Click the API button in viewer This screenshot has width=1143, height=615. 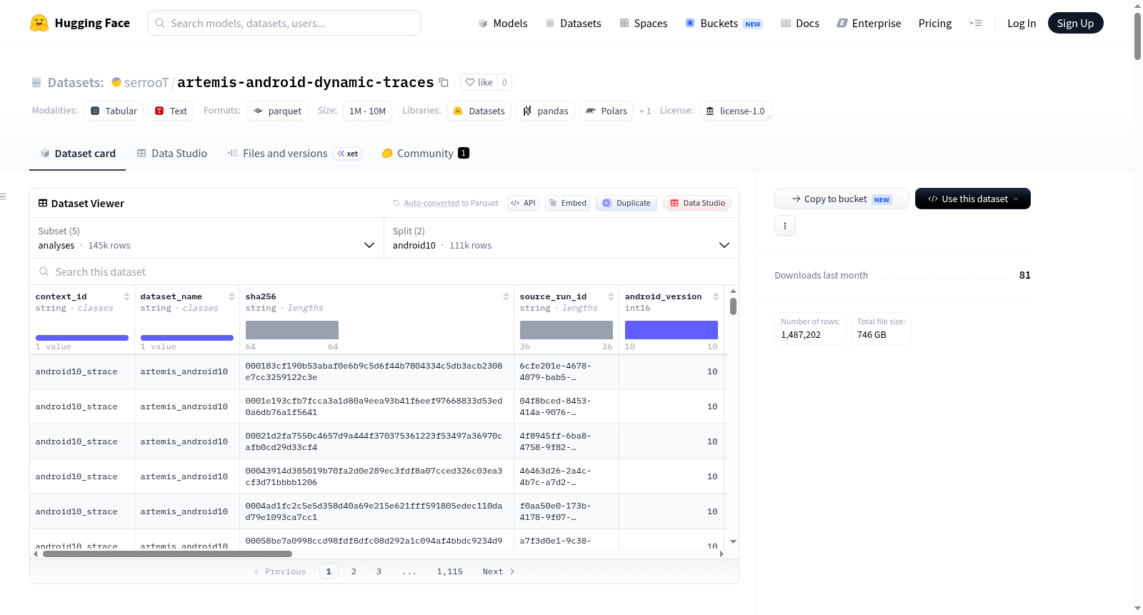pos(523,203)
